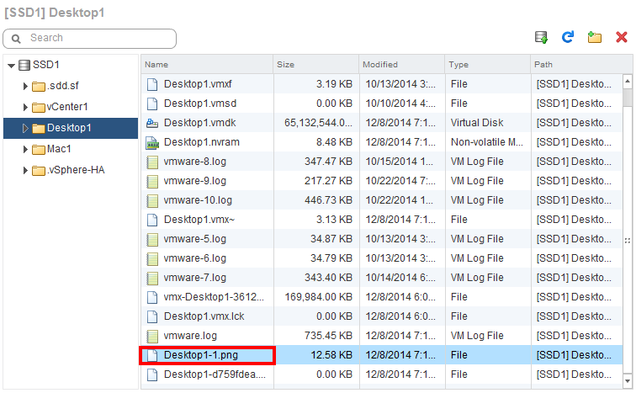Click the Desktop1-d759fdea file icon
Image resolution: width=636 pixels, height=393 pixels.
[x=152, y=374]
